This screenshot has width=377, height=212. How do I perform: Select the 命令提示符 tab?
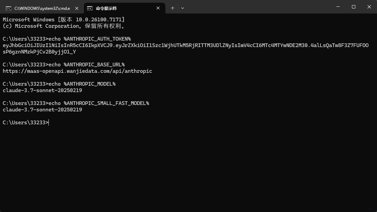tap(125, 8)
